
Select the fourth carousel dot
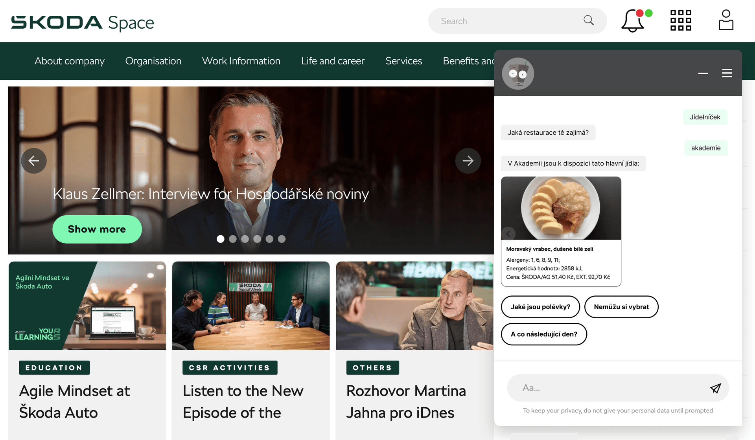pos(257,239)
